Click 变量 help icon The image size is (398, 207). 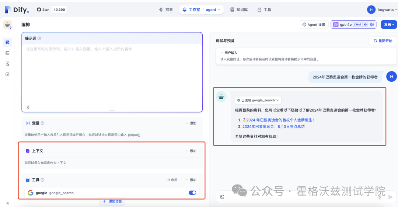pyautogui.click(x=42, y=123)
